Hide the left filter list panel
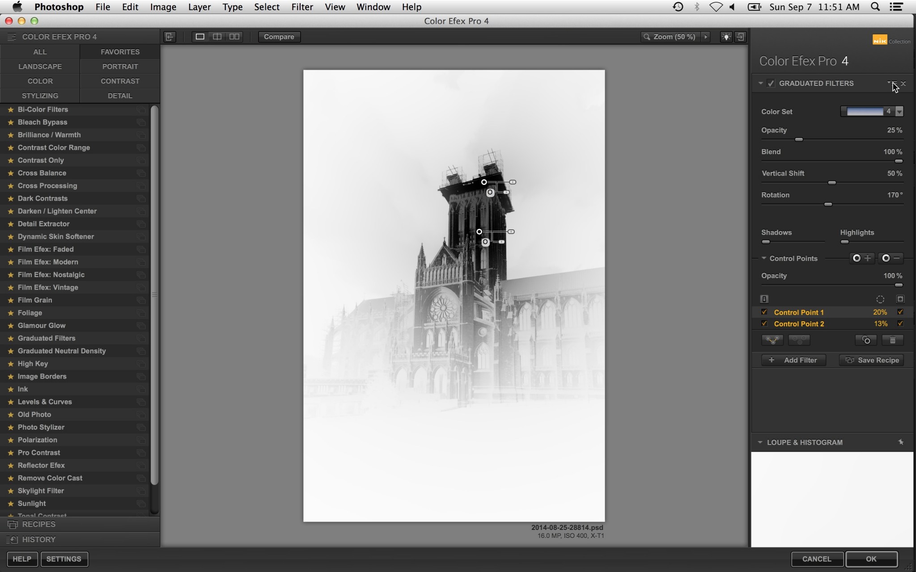The height and width of the screenshot is (572, 916). pyautogui.click(x=170, y=37)
